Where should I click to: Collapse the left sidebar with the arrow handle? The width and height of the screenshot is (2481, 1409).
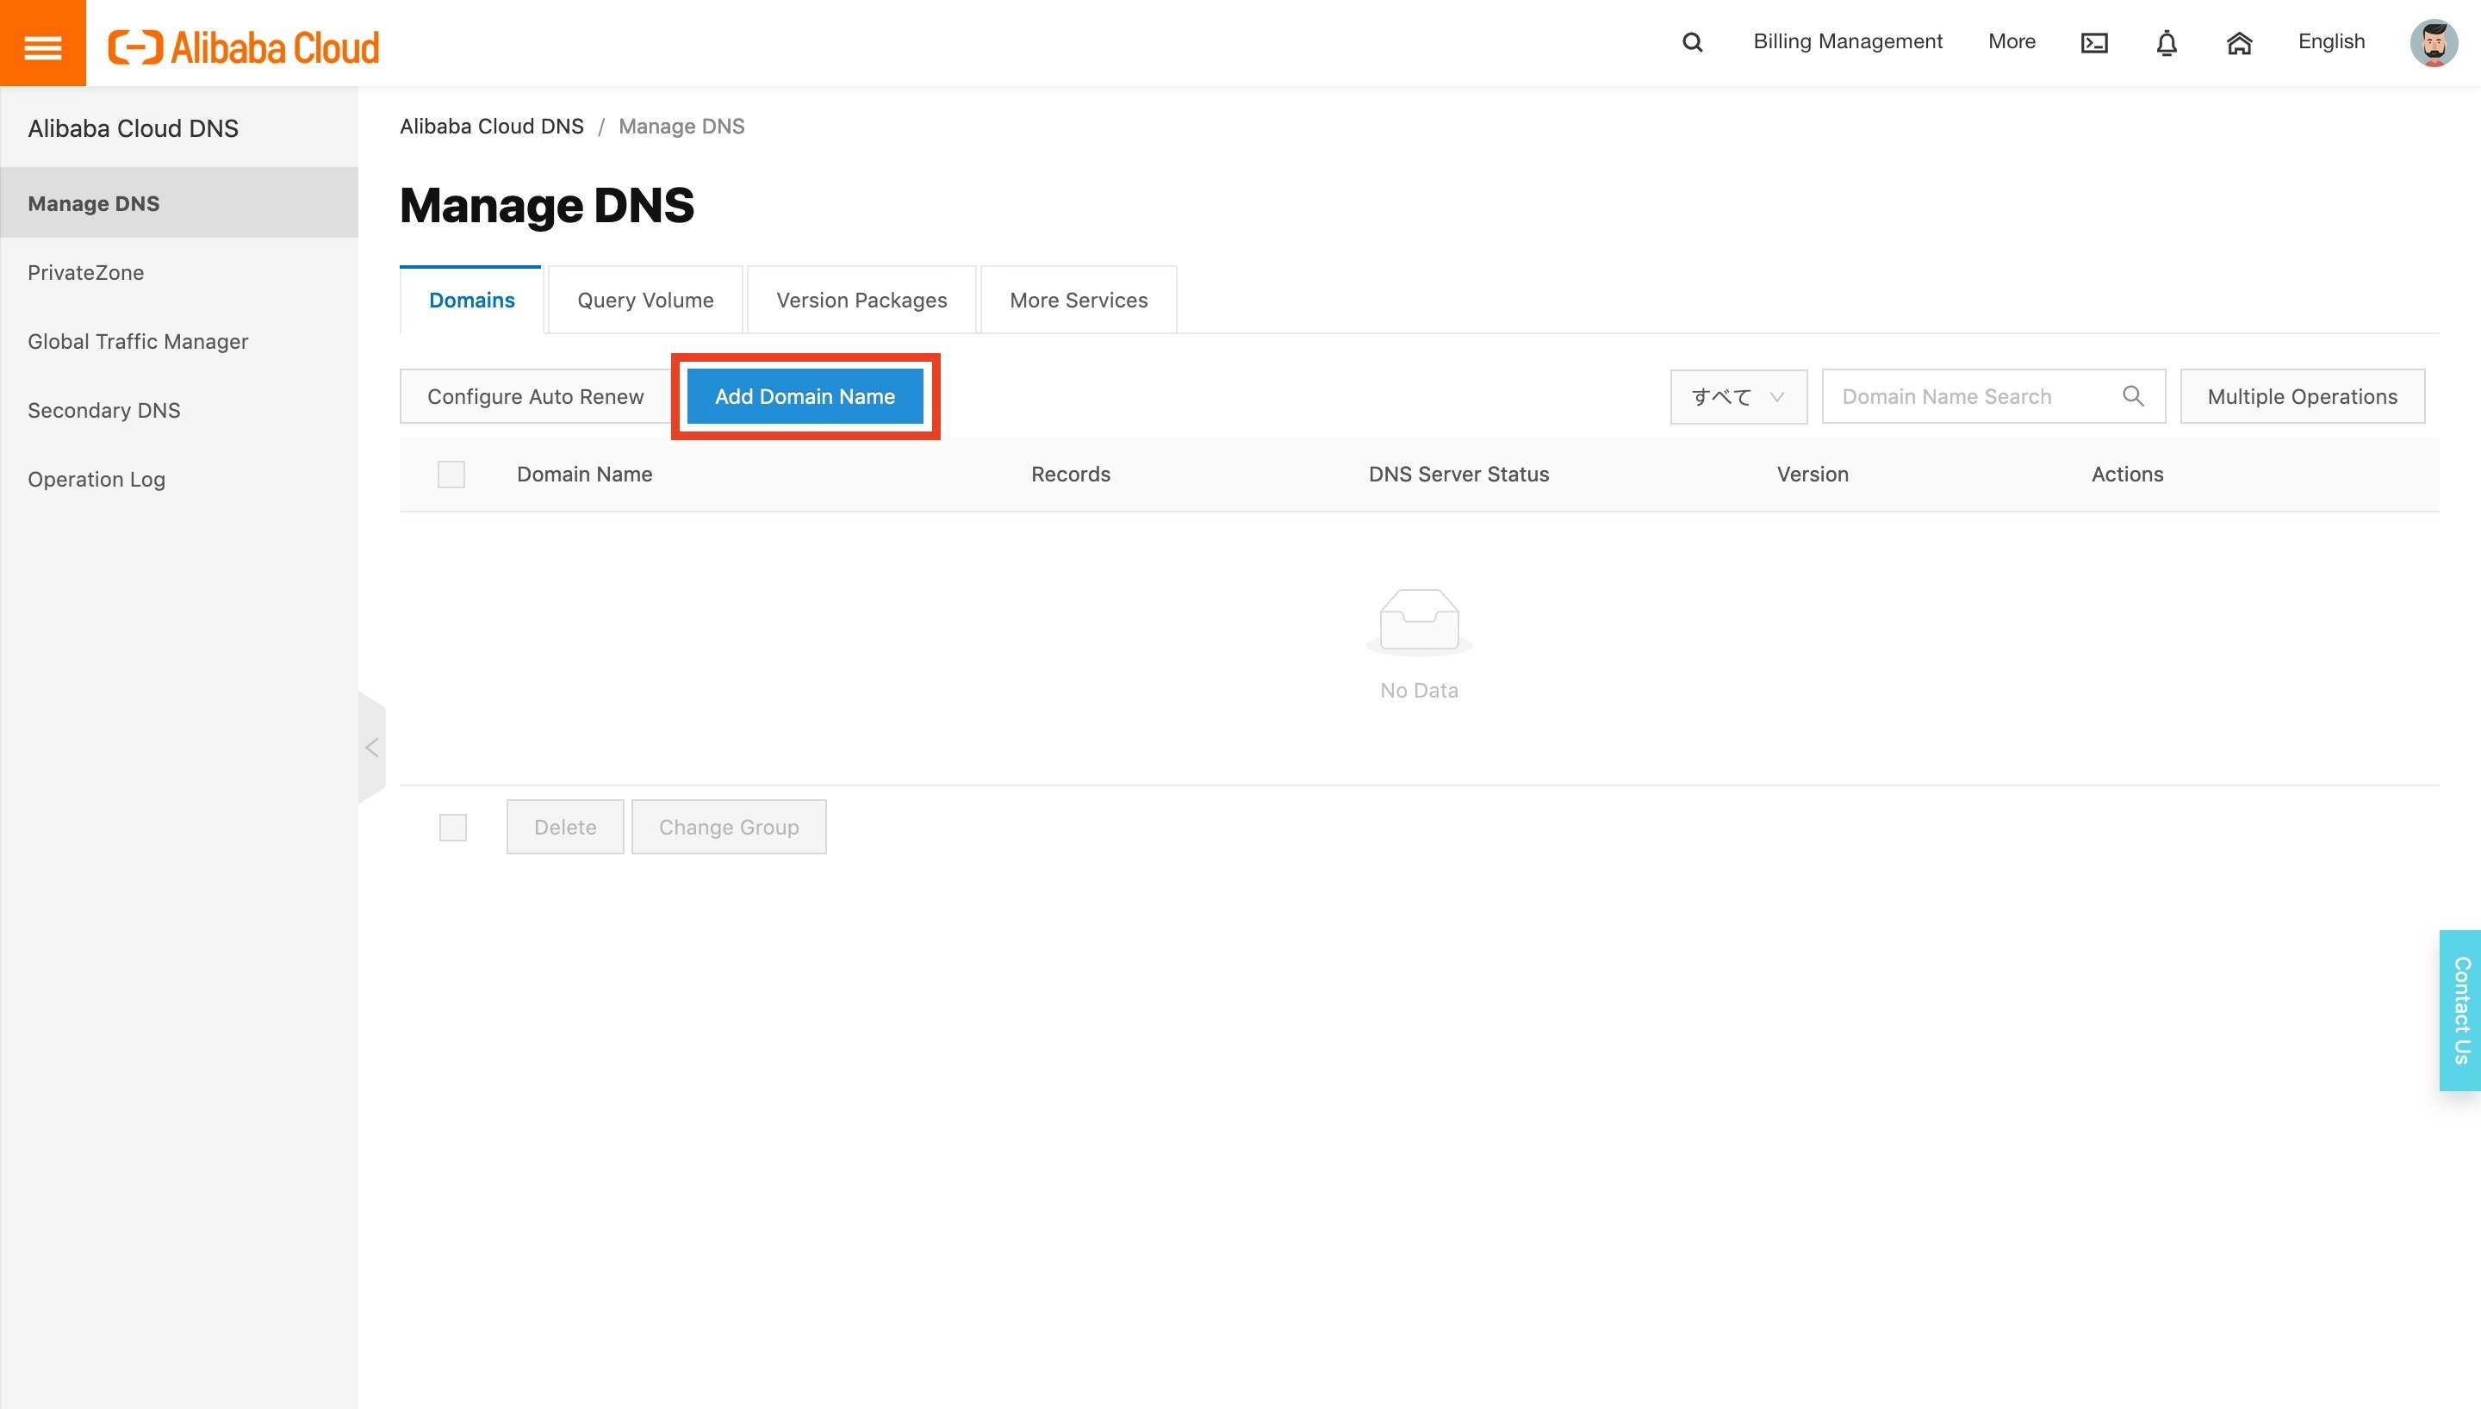pyautogui.click(x=371, y=747)
